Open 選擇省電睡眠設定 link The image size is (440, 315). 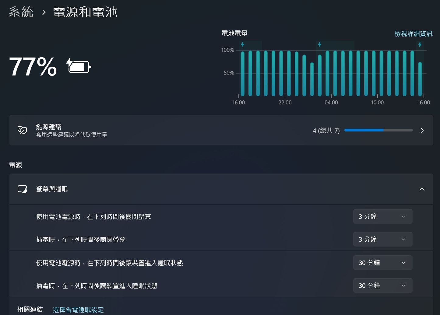tap(78, 310)
